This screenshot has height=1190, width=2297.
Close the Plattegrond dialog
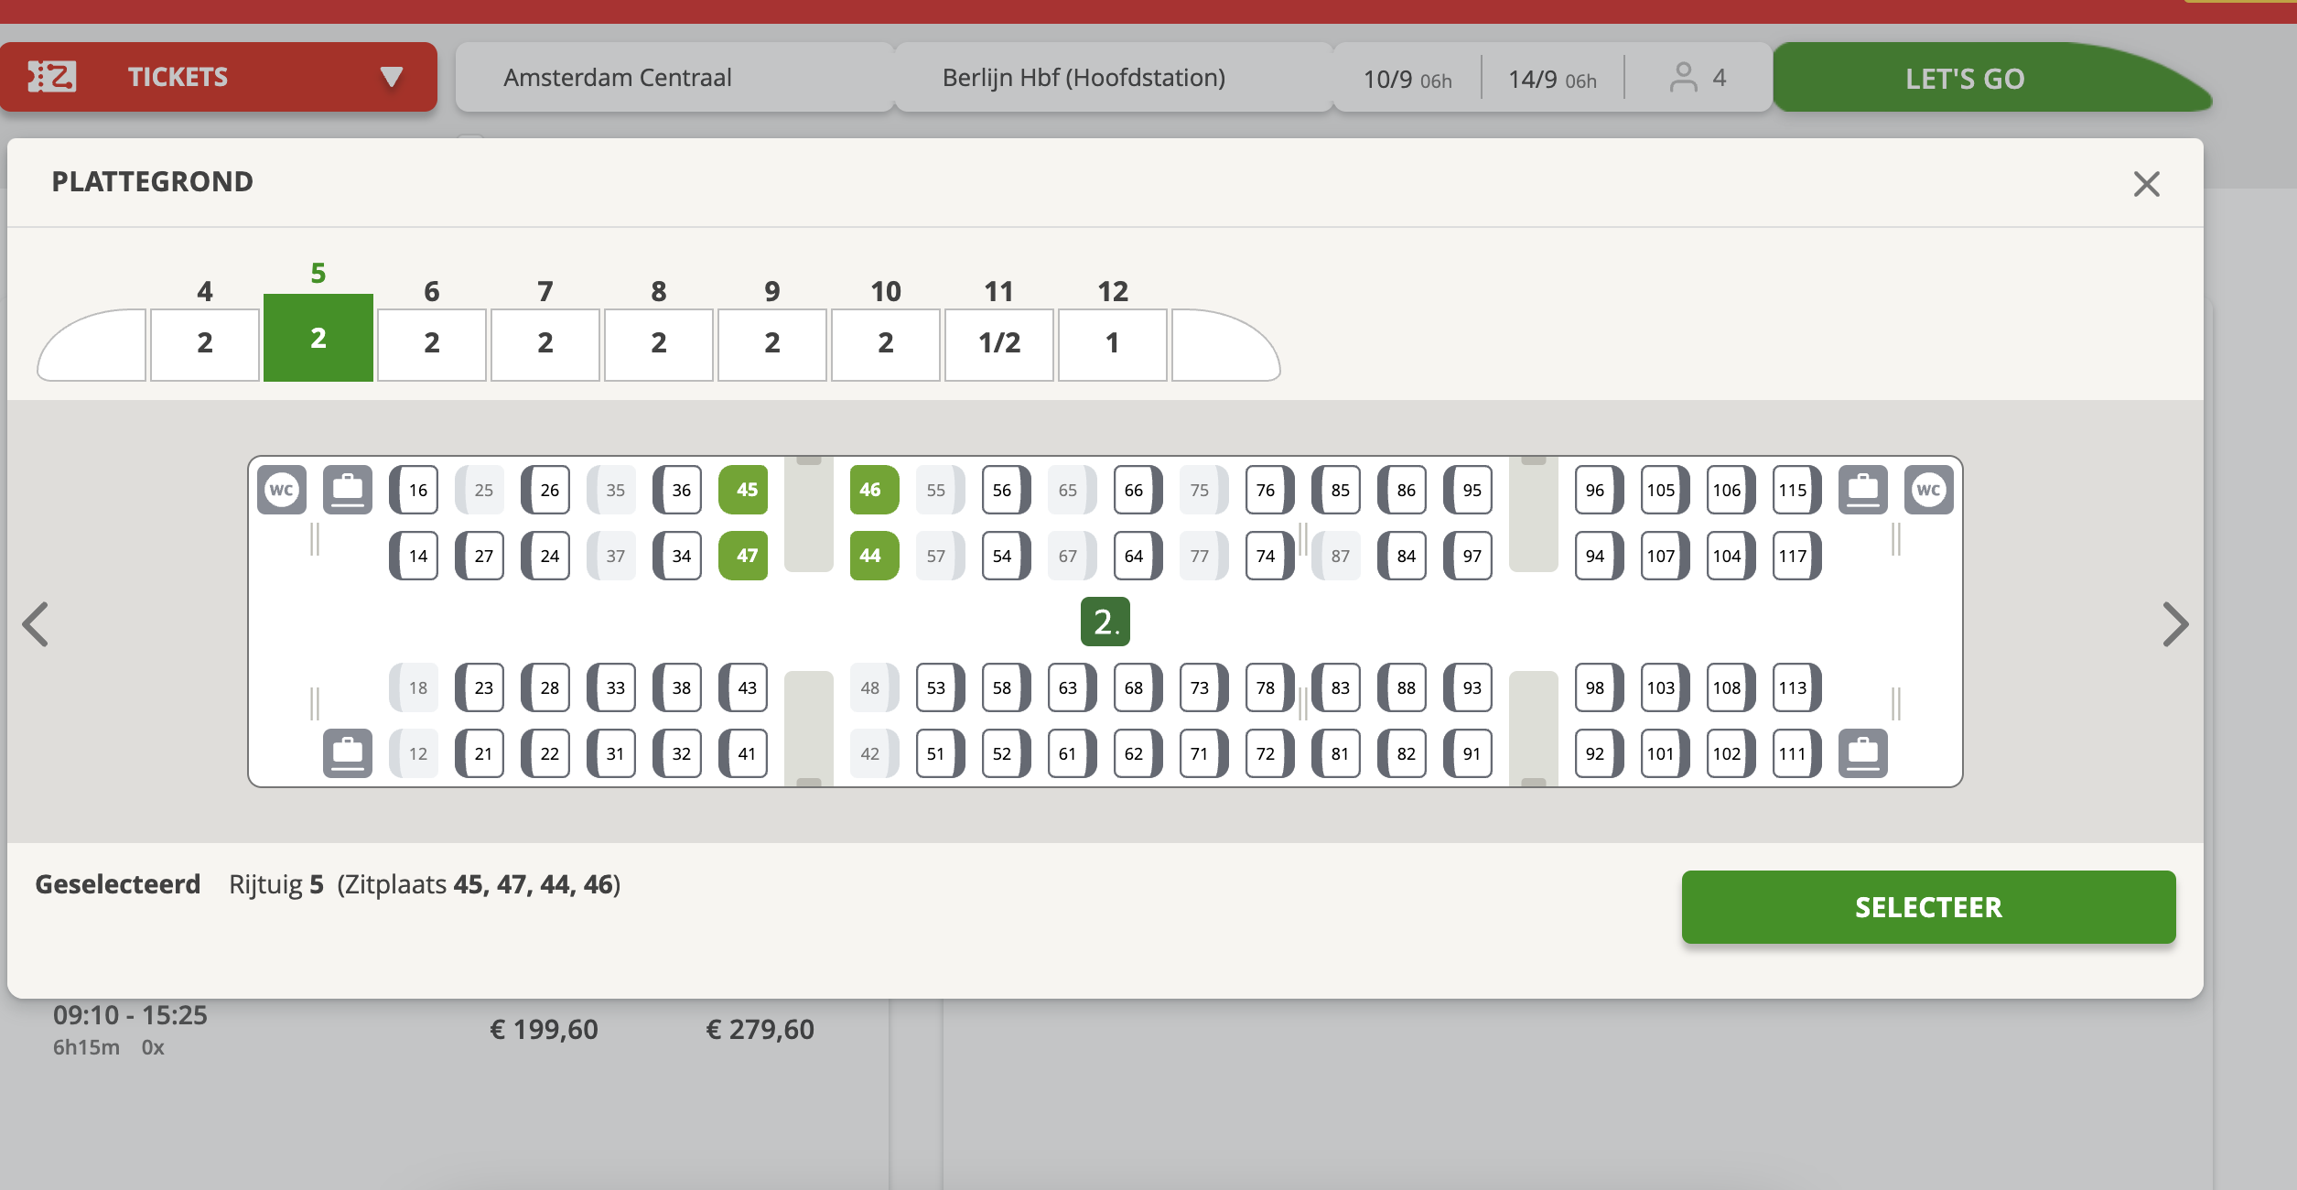2146,184
